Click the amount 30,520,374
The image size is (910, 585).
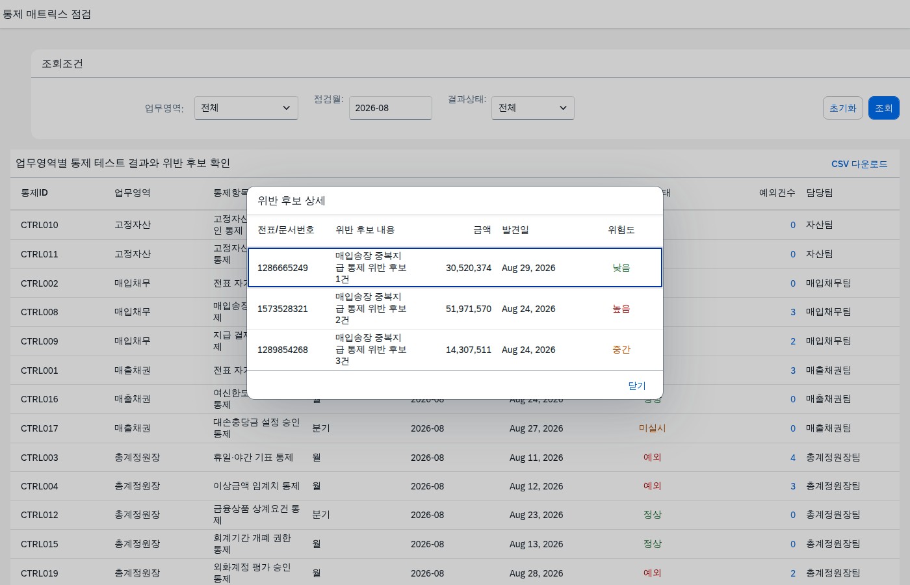(x=469, y=268)
